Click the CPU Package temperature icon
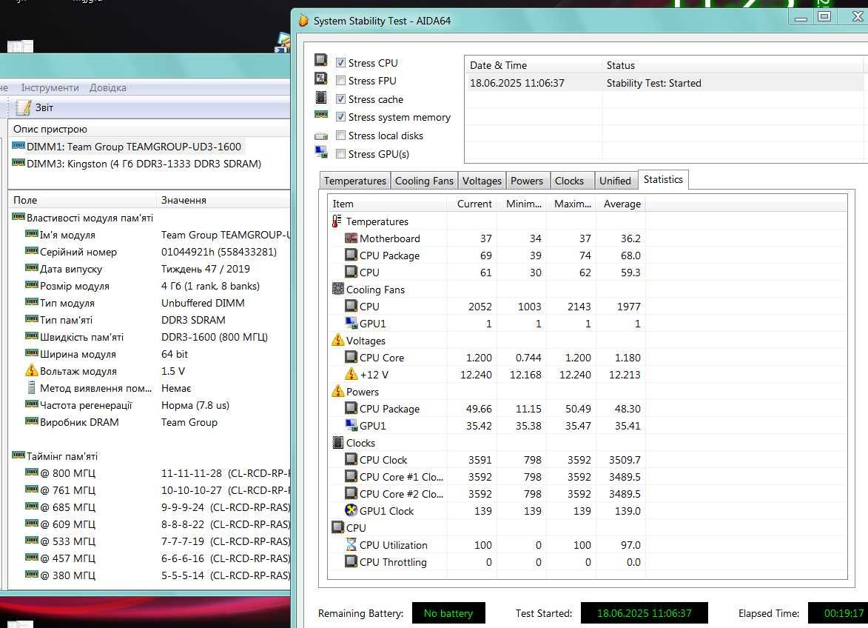The image size is (868, 628). [351, 255]
